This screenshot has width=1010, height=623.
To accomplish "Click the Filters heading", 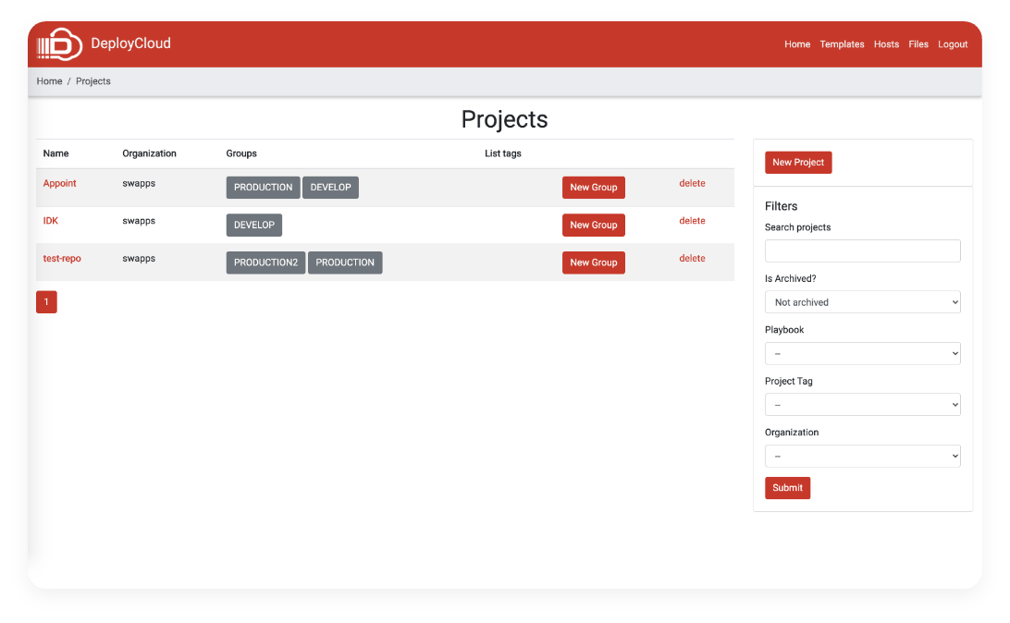I will tap(781, 206).
